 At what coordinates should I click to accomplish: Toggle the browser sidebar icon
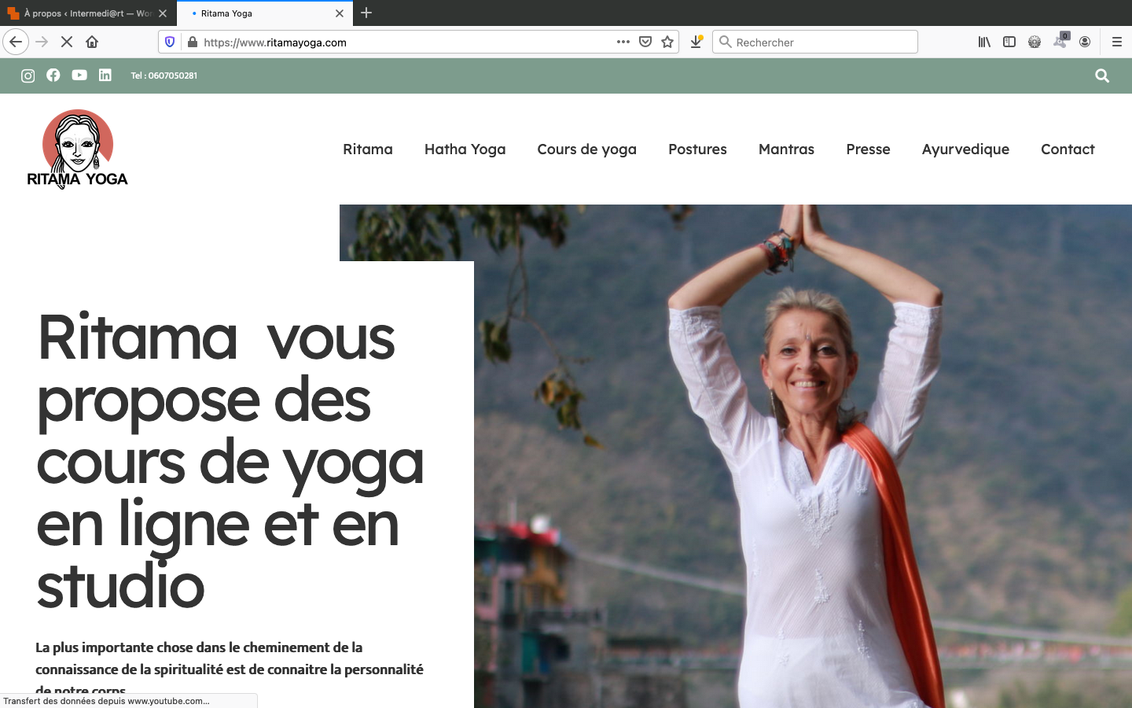point(1009,42)
